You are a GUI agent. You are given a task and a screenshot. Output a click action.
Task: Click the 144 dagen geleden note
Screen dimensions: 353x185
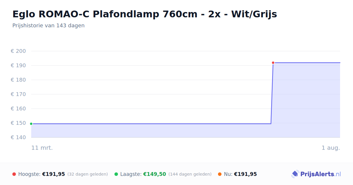click(x=190, y=174)
